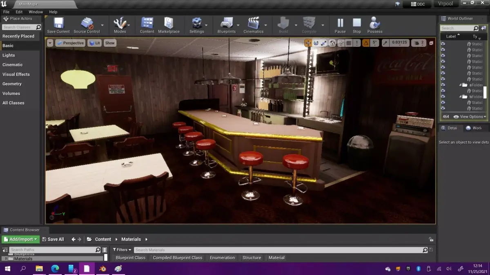This screenshot has height=275, width=490.
Task: Open Source Control from the toolbar
Action: [x=87, y=25]
